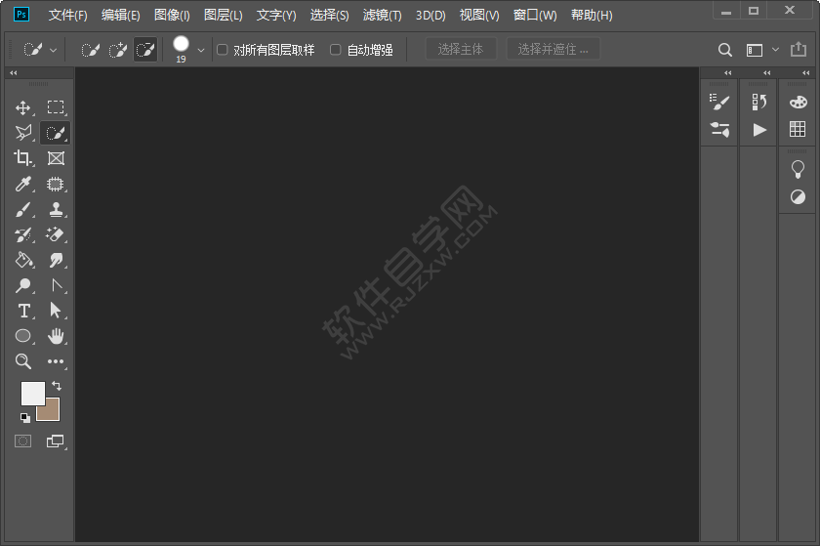Open brush size picker dropdown arrow
Viewport: 820px width, 546px height.
point(201,50)
